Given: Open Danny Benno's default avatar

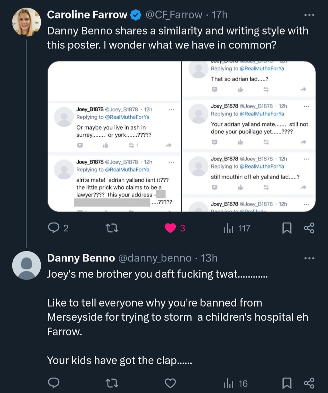Looking at the screenshot, I should coord(26,265).
